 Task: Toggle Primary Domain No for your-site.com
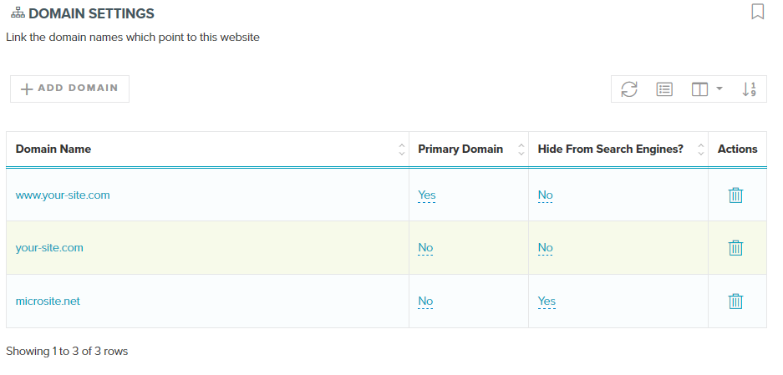pyautogui.click(x=425, y=248)
